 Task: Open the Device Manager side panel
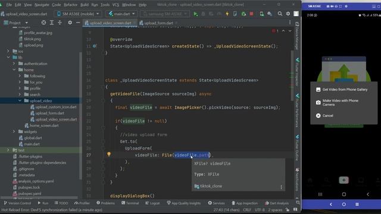297,36
